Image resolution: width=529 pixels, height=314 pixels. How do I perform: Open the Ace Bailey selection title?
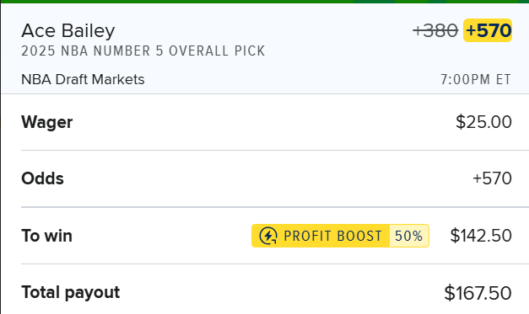coord(68,30)
